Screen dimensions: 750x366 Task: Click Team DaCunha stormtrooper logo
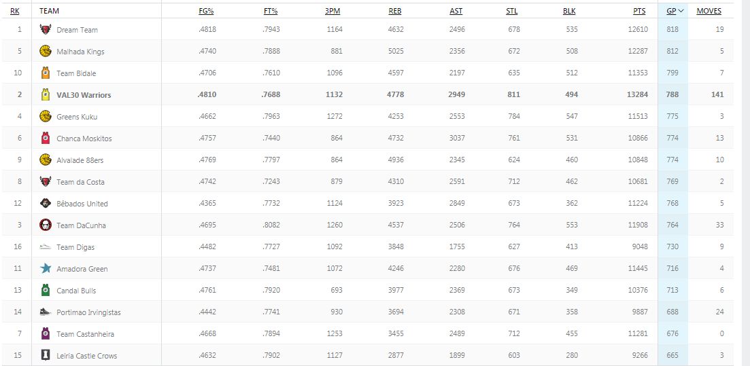[46, 225]
